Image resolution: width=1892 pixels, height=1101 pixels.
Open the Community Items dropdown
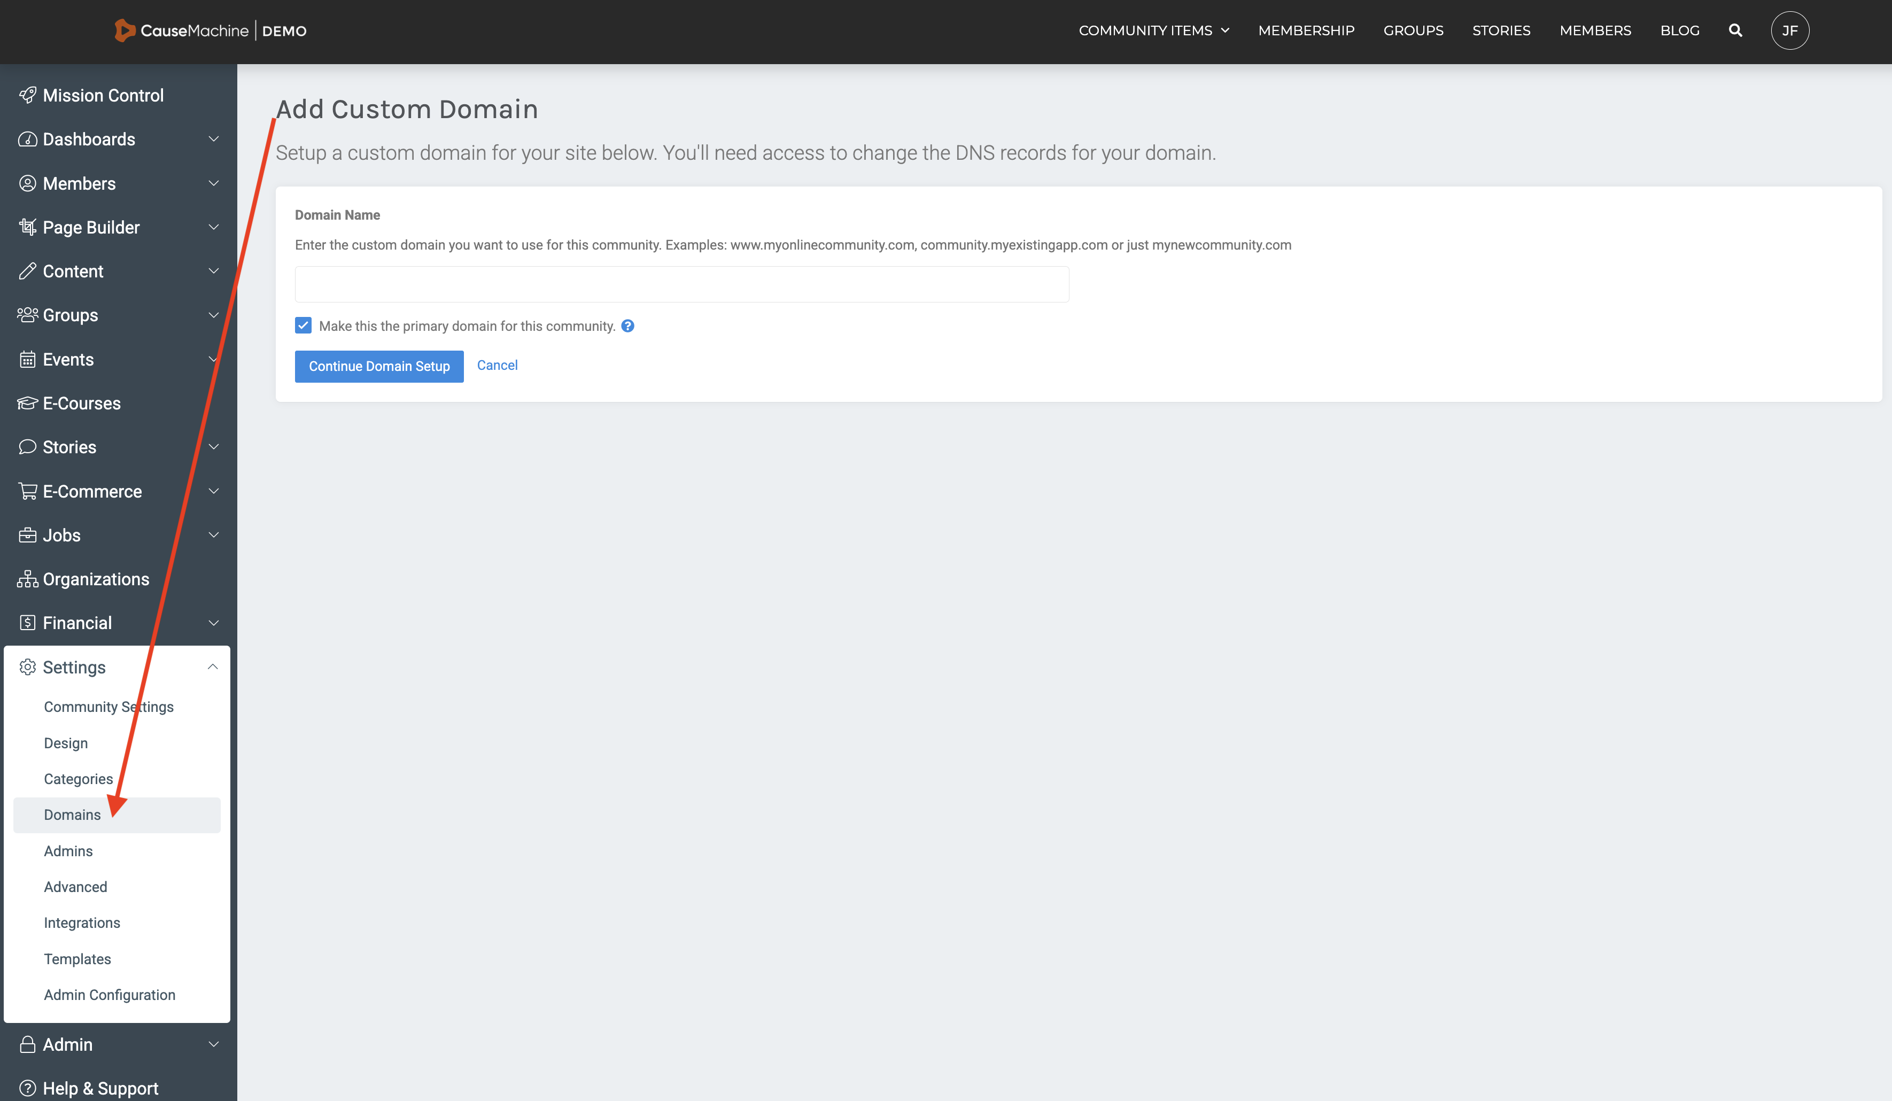pyautogui.click(x=1153, y=31)
